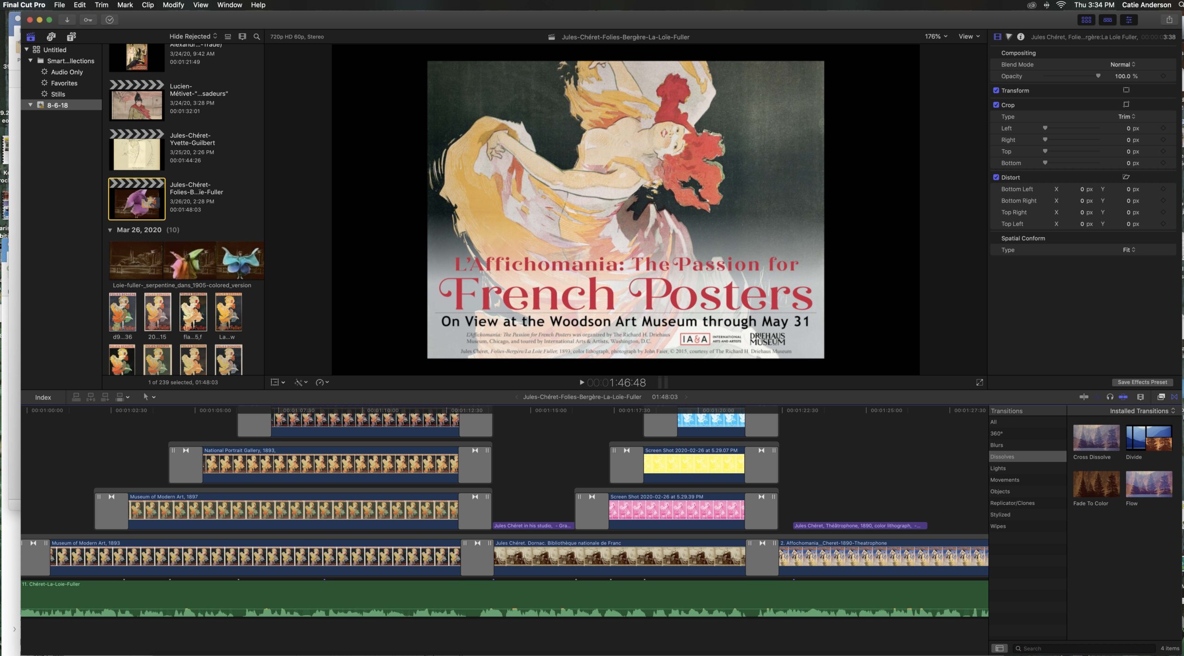
Task: Open the retime speed dropdown
Action: click(x=322, y=382)
